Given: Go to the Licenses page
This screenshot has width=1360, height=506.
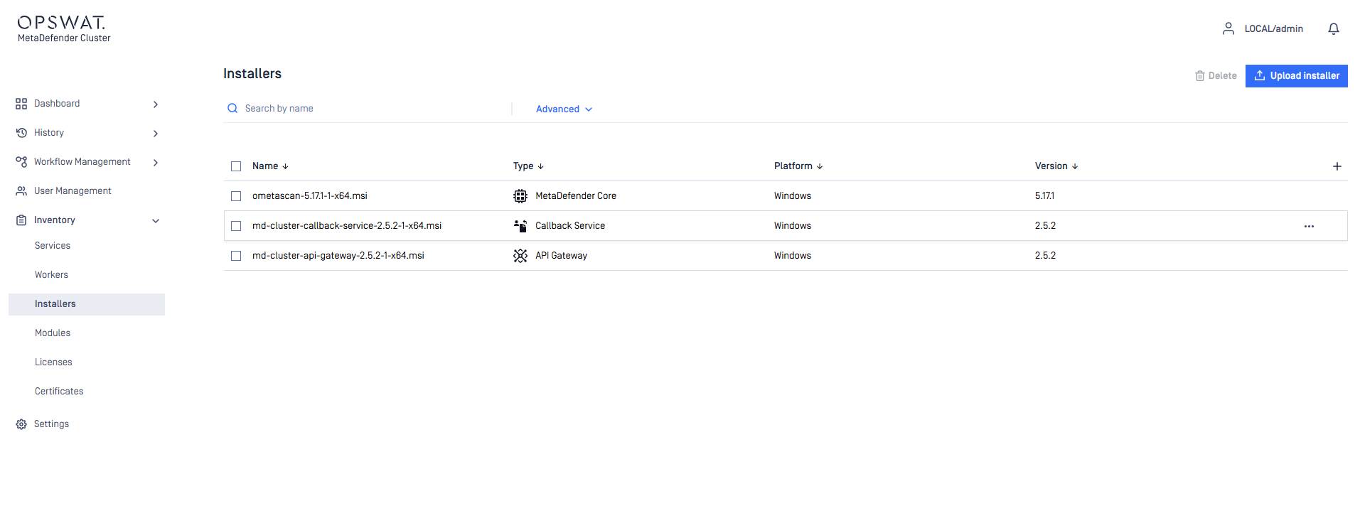Looking at the screenshot, I should (53, 362).
